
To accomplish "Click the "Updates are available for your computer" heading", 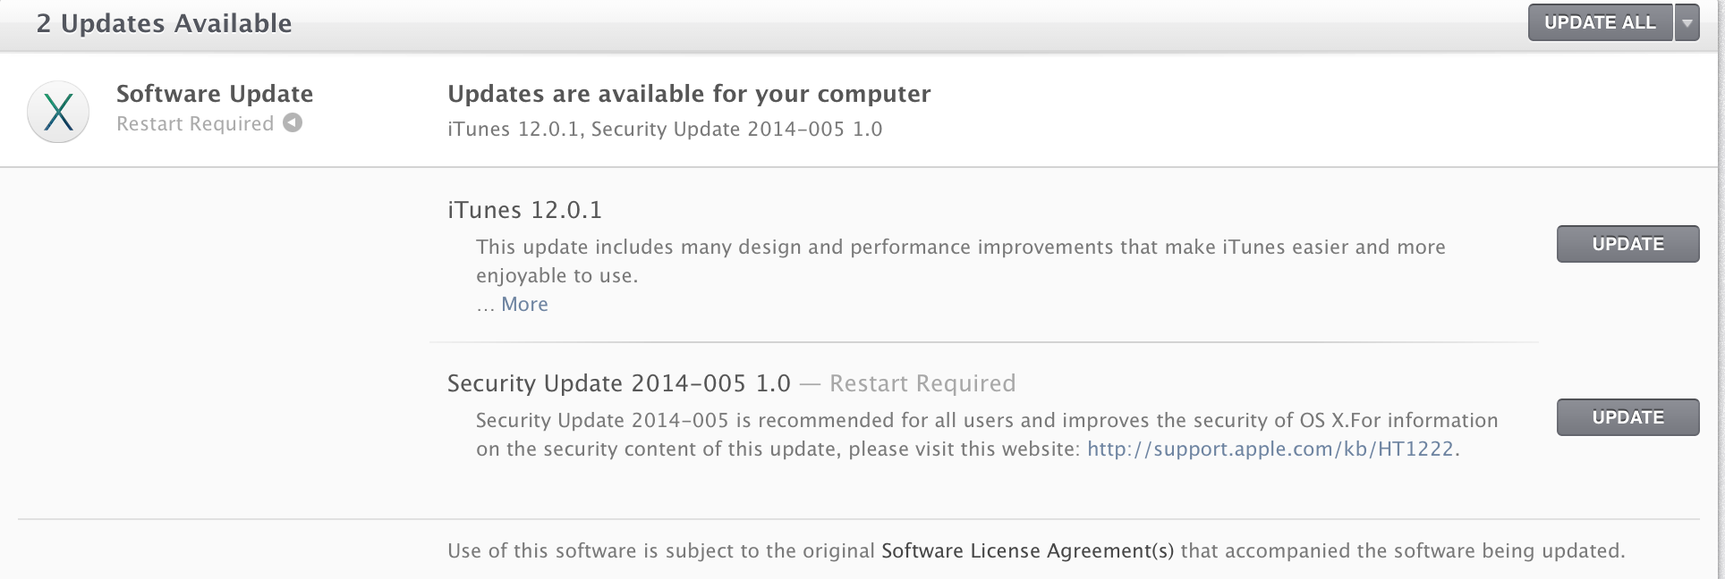I will click(689, 94).
